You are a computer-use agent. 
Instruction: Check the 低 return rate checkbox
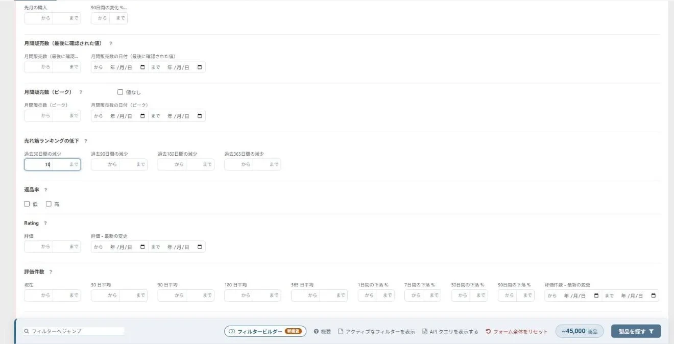click(27, 204)
